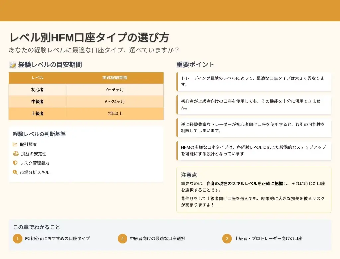Click the 重要ポイント section heading

(x=195, y=65)
